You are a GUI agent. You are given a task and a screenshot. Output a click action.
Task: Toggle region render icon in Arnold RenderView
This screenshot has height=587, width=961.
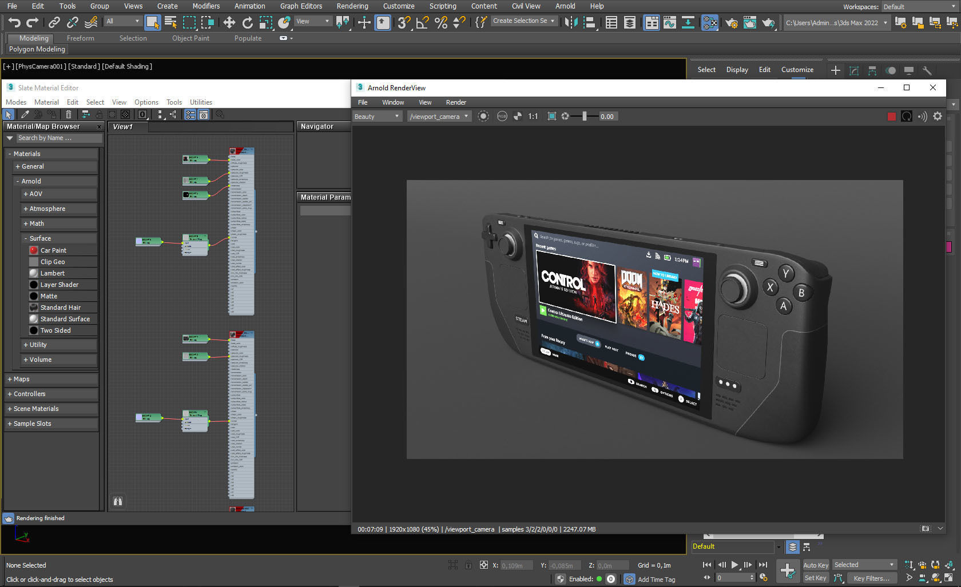click(x=551, y=116)
